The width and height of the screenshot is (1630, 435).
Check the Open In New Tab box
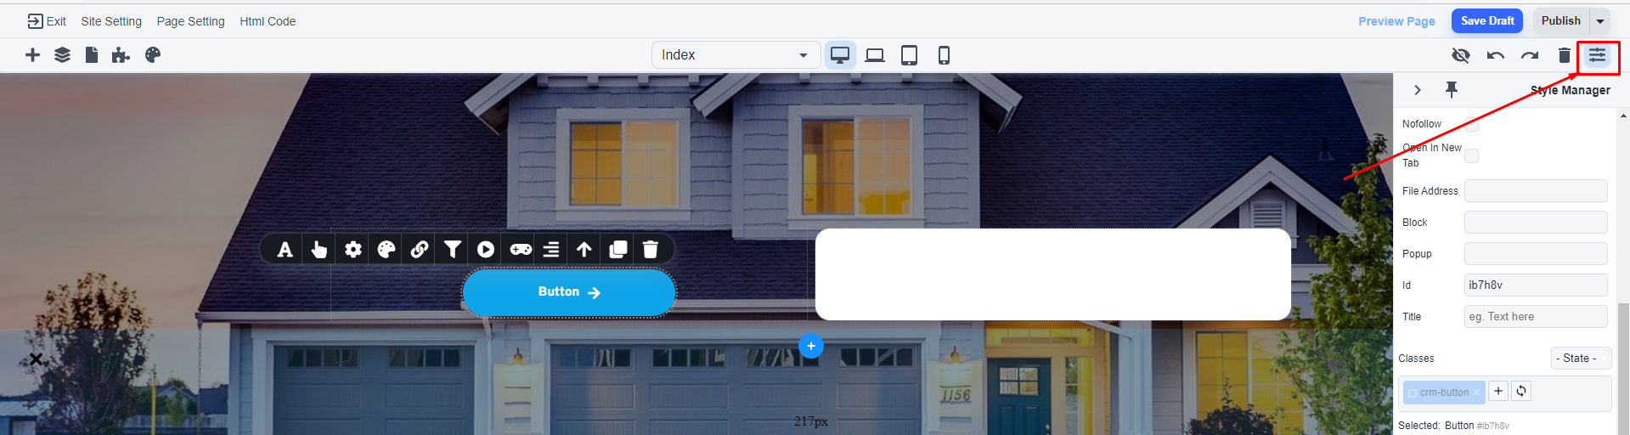click(1471, 155)
